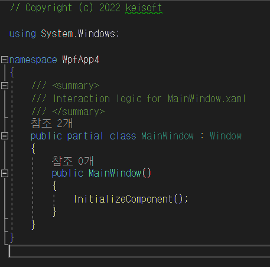
Task: Click the word 'Copyright' in the comment
Action: tap(48, 8)
